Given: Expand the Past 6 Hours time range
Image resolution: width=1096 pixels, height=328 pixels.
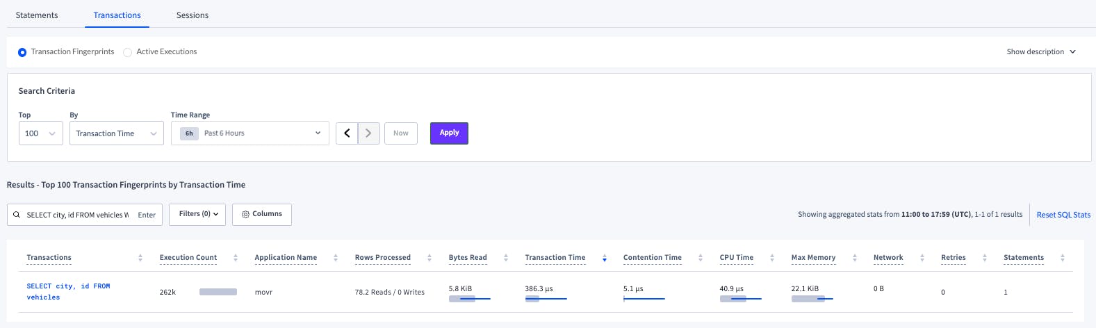Looking at the screenshot, I should (250, 133).
